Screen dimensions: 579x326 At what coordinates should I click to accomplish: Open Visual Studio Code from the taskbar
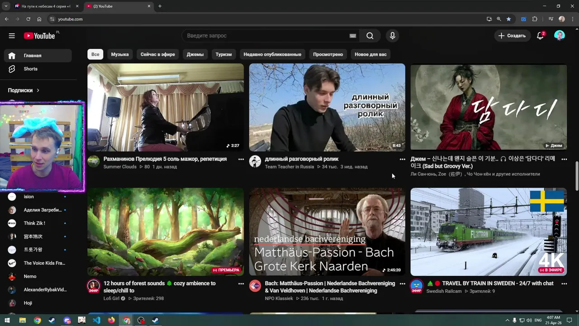[x=96, y=321]
